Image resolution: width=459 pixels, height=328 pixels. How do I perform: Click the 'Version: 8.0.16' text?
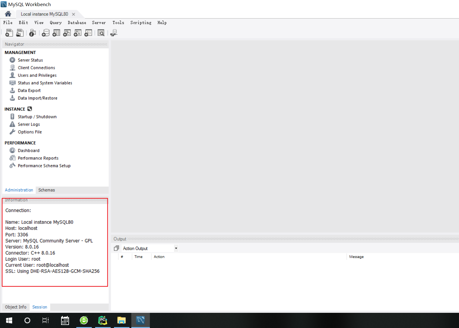click(22, 247)
